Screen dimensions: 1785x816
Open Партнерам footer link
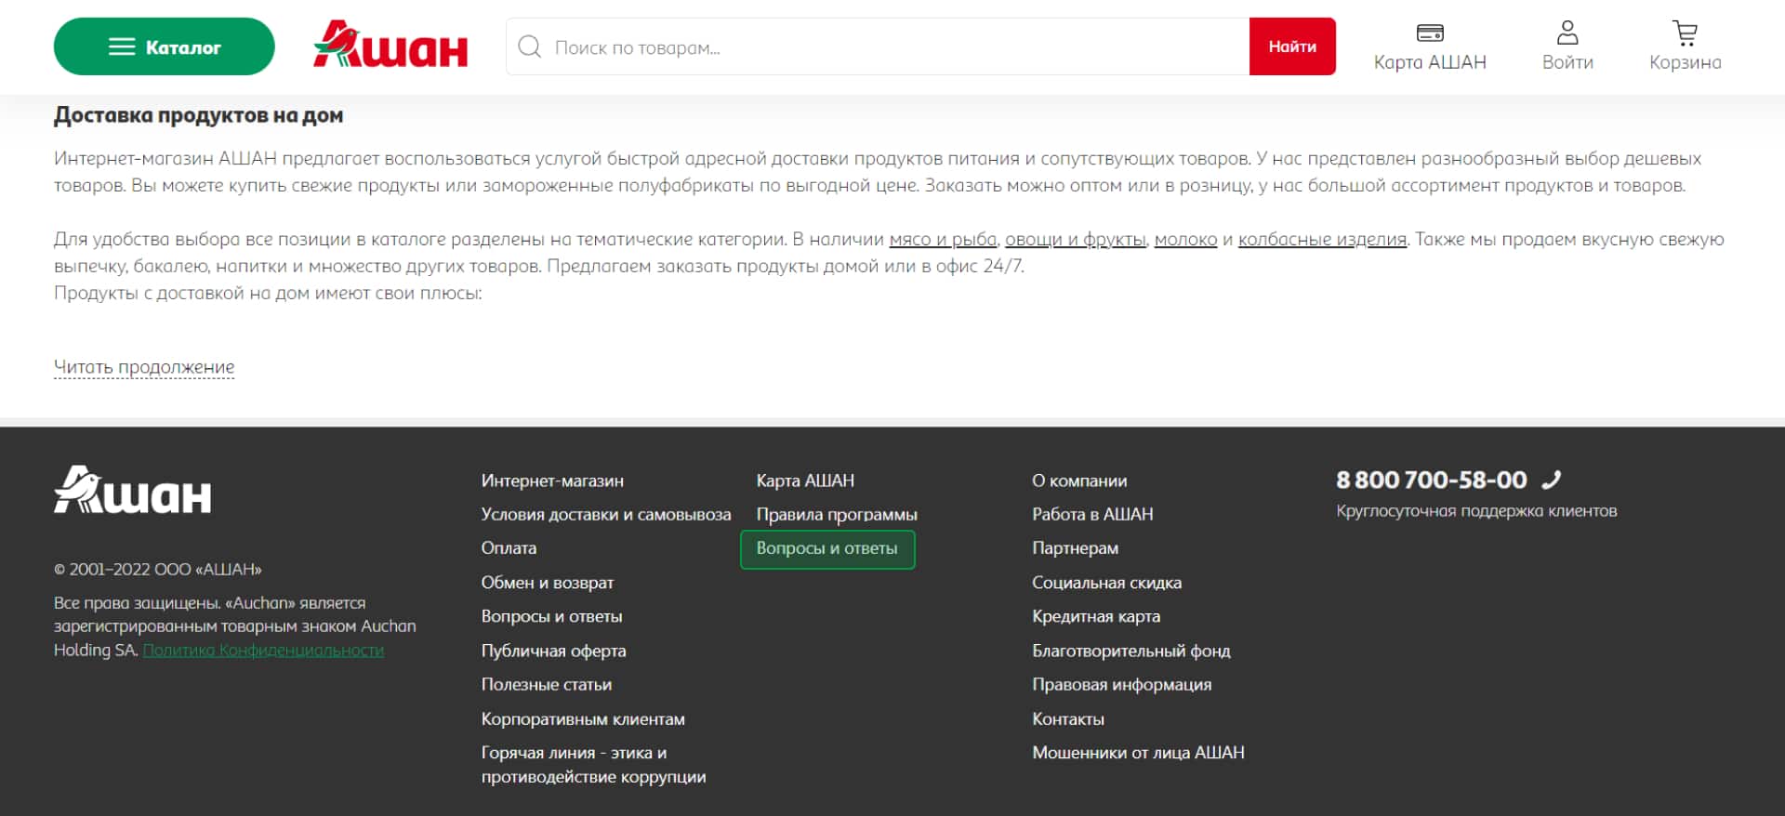(1075, 548)
